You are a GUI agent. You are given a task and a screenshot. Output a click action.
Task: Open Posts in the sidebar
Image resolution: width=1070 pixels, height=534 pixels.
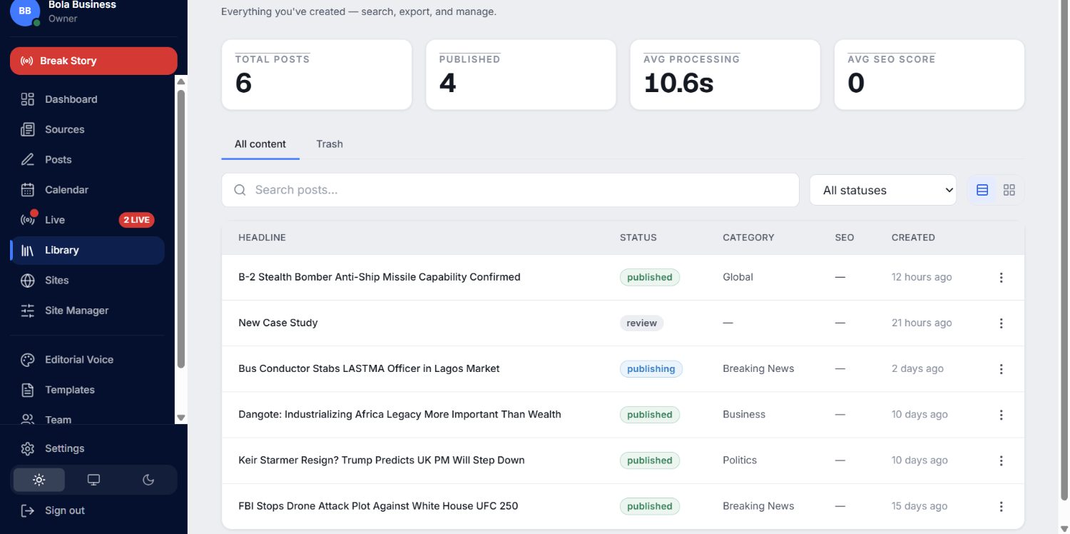(87, 159)
